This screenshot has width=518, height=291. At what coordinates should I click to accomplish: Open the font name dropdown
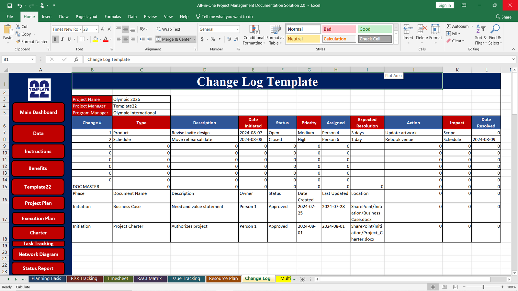click(80, 29)
